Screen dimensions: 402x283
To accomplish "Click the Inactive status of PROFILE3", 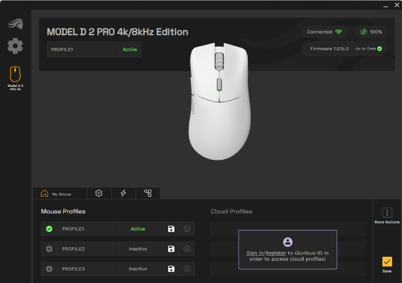I will [138, 269].
